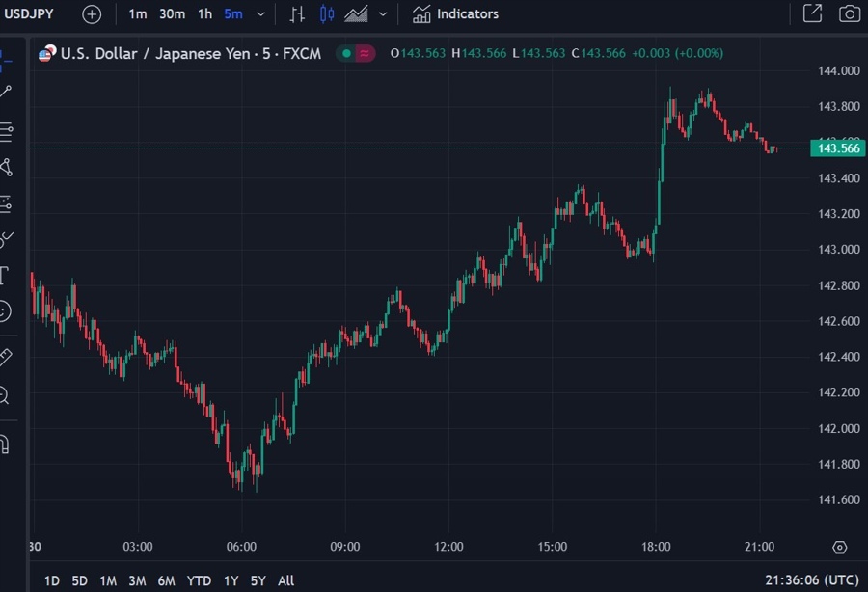868x592 pixels.
Task: Set the date range to All
Action: point(285,580)
